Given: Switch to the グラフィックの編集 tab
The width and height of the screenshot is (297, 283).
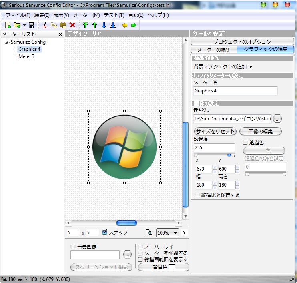Looking at the screenshot, I should (265, 49).
